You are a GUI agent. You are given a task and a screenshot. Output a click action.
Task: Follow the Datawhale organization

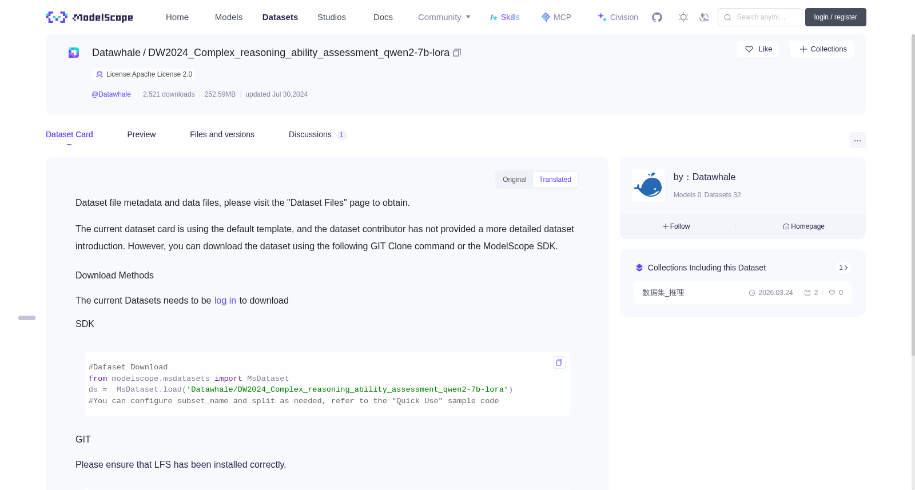click(x=676, y=226)
